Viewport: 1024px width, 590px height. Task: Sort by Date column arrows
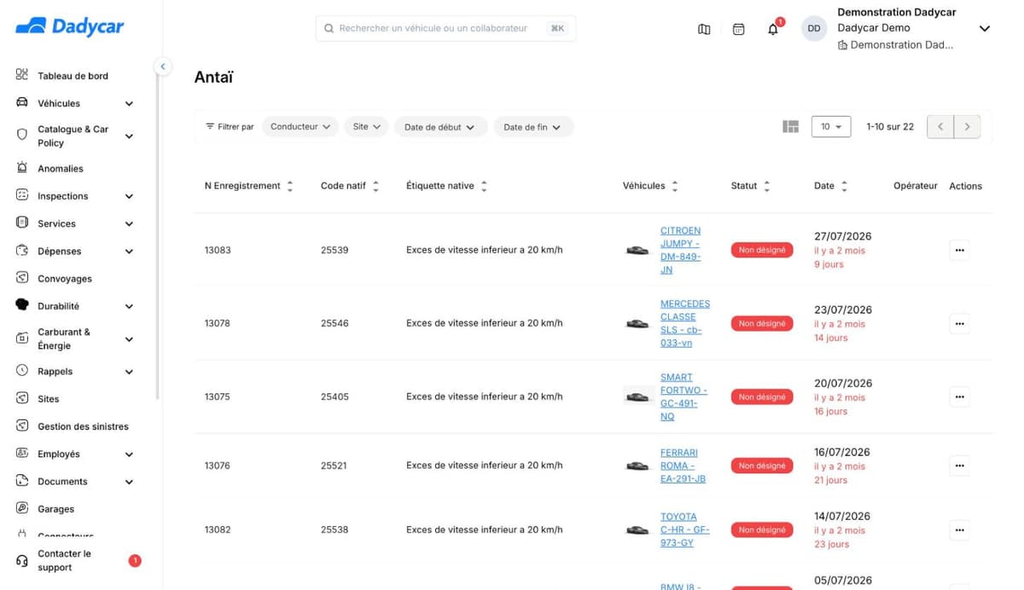pos(844,186)
